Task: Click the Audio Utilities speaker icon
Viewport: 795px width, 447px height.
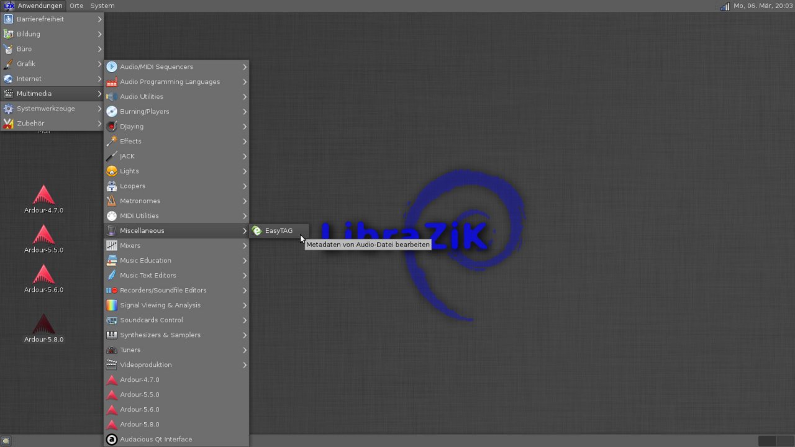Action: point(112,96)
